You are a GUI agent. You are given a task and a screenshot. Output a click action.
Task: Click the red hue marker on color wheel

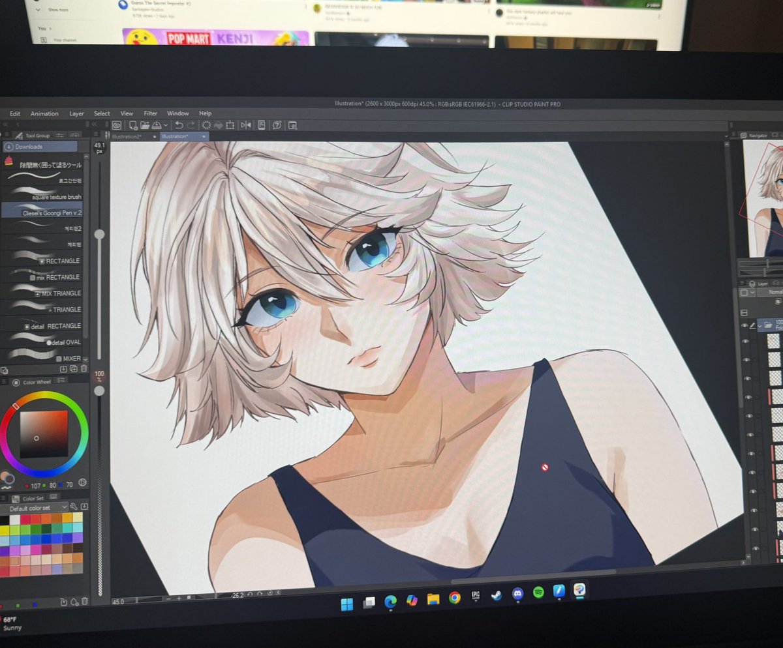pos(15,405)
